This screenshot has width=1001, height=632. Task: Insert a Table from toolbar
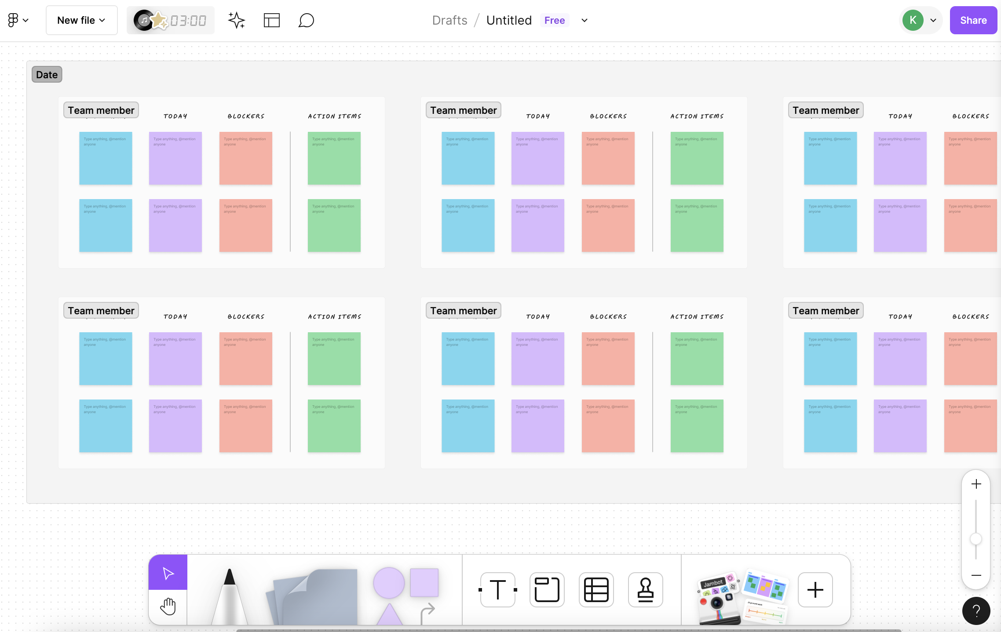[x=596, y=590]
